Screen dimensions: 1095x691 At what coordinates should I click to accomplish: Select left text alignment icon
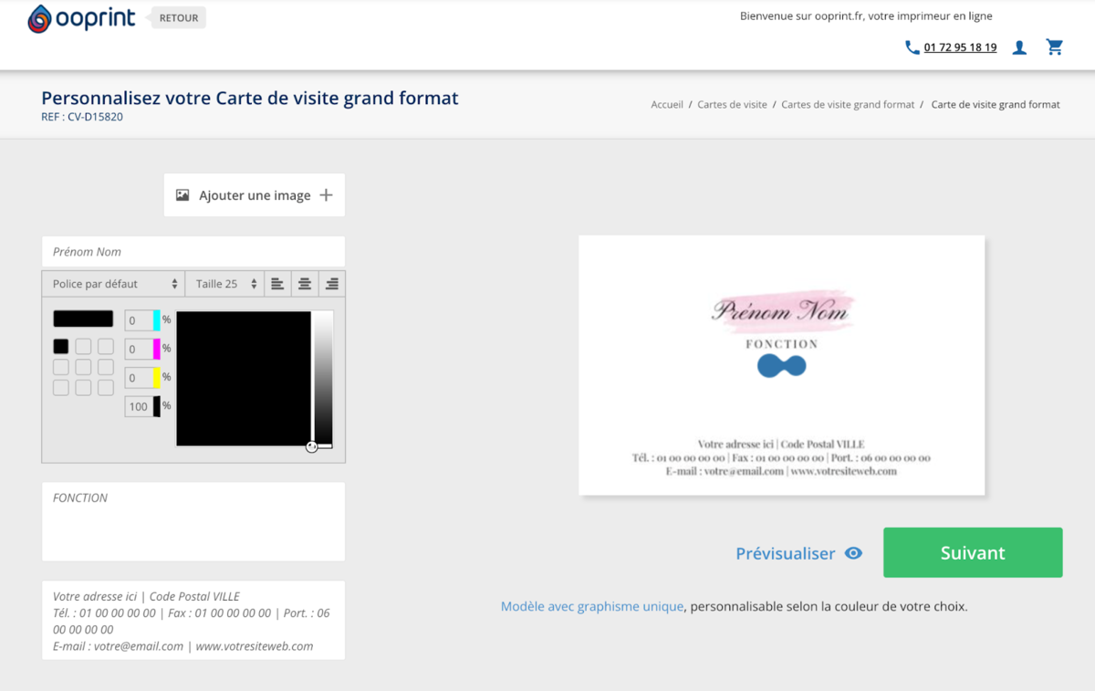(277, 283)
